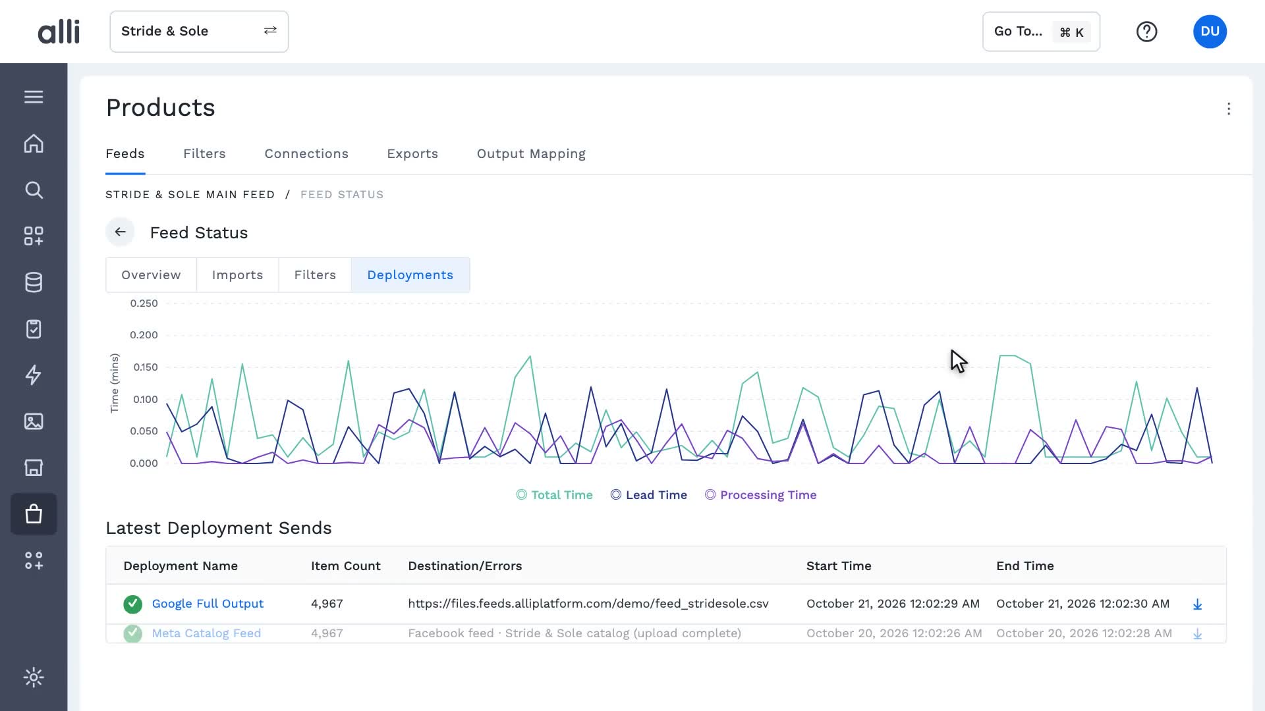
Task: Open the Stride & Sole client switcher
Action: click(x=199, y=32)
